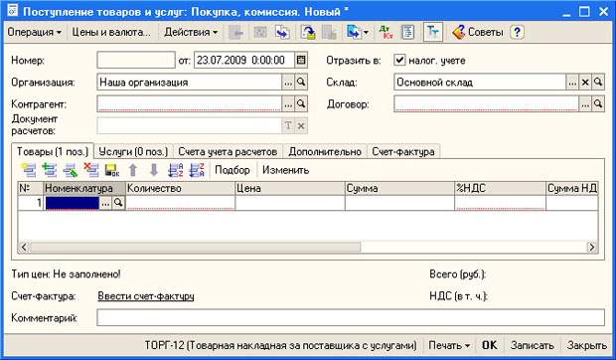The width and height of the screenshot is (616, 360).
Task: Switch to Услуги (0 поз.) tab
Action: pyautogui.click(x=133, y=152)
